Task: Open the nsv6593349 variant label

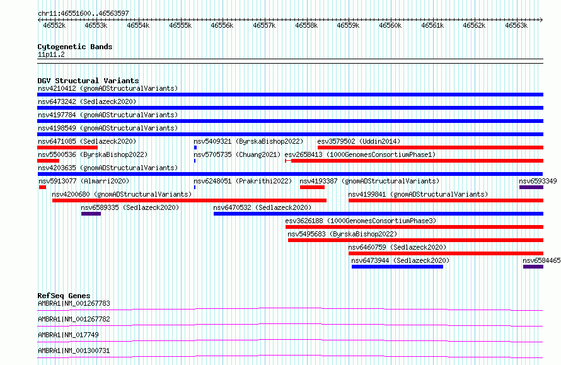Action: (538, 181)
